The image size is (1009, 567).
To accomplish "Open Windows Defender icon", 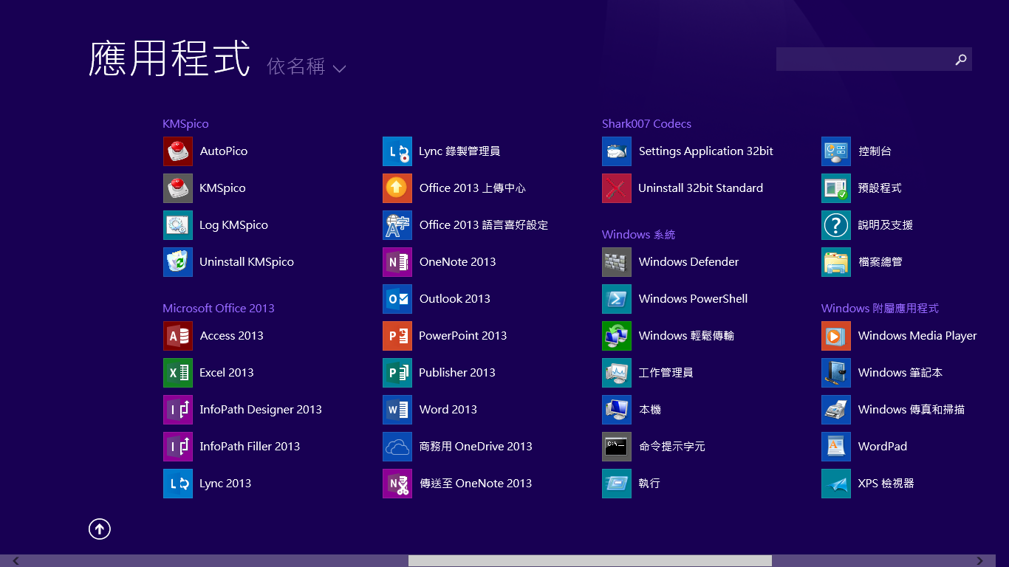I will point(617,262).
